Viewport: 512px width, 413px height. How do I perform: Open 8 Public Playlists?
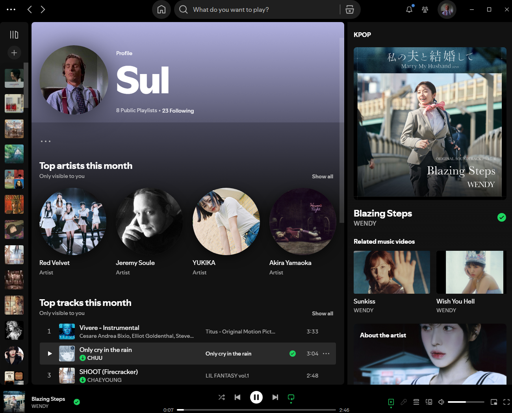[x=137, y=111]
